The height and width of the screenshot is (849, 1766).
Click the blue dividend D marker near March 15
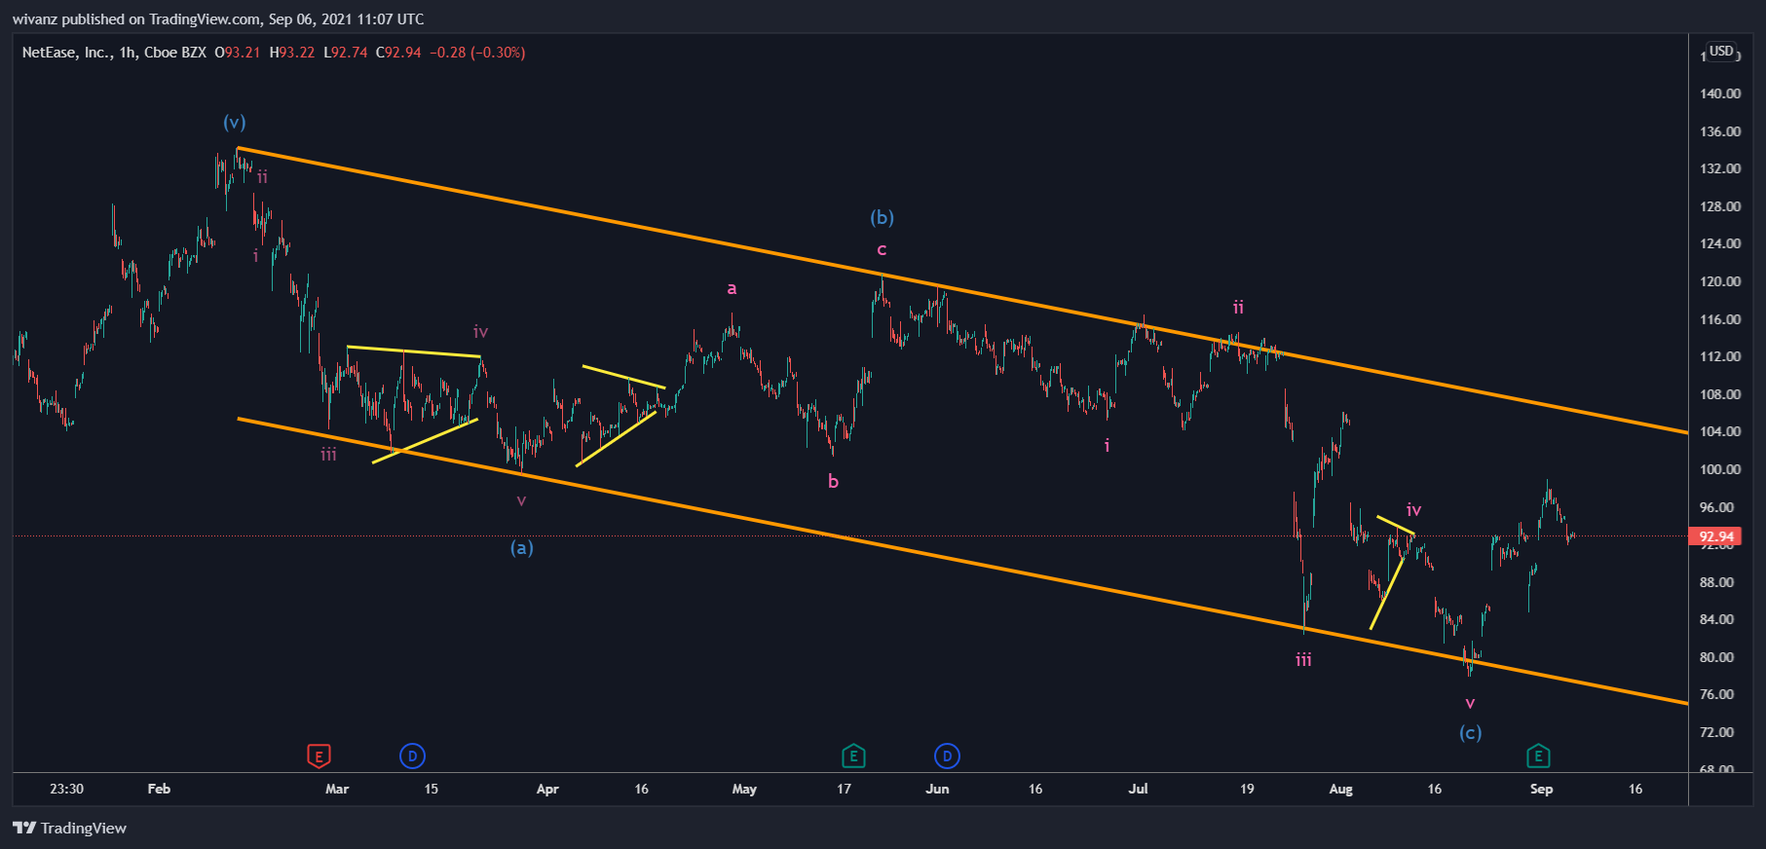(412, 756)
